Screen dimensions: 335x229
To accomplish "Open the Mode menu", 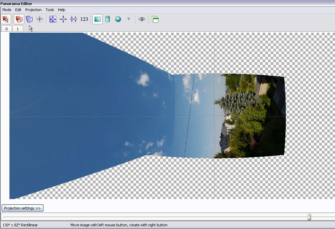I will click(7, 10).
